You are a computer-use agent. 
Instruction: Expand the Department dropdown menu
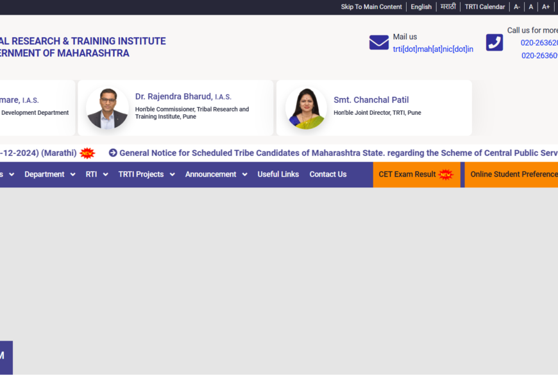[49, 175]
